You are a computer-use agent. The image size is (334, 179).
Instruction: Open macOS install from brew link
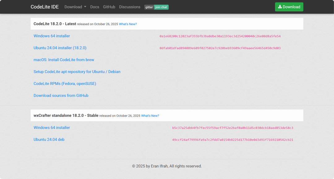click(64, 60)
